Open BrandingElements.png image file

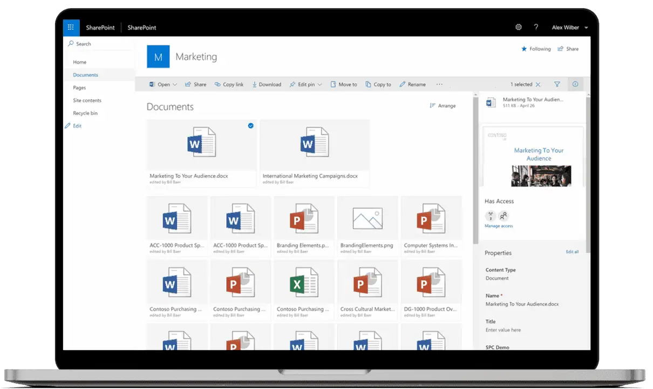[x=368, y=226]
